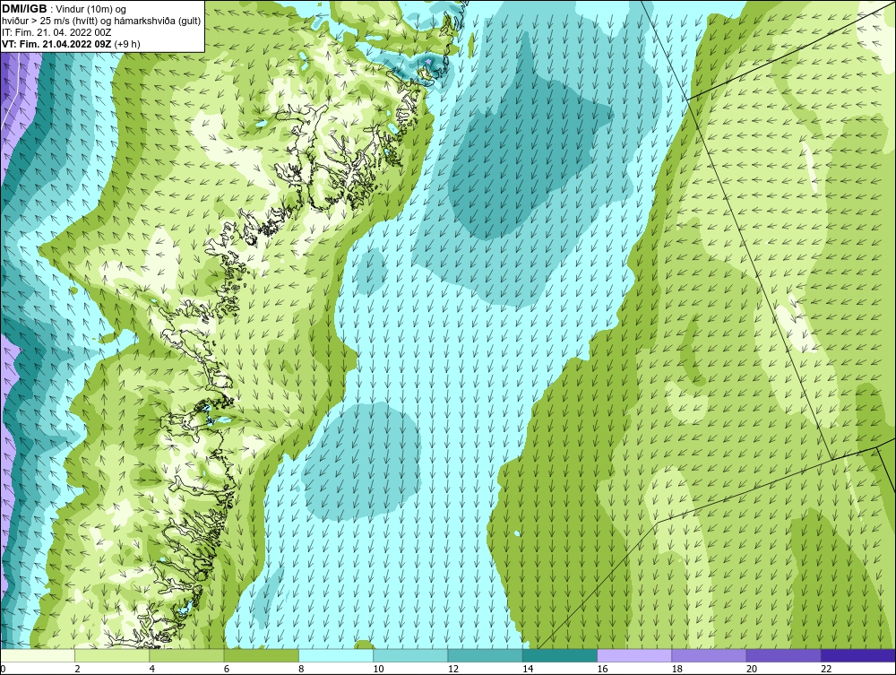Click the '22' label on the color scale
Image resolution: width=896 pixels, height=675 pixels.
826,670
